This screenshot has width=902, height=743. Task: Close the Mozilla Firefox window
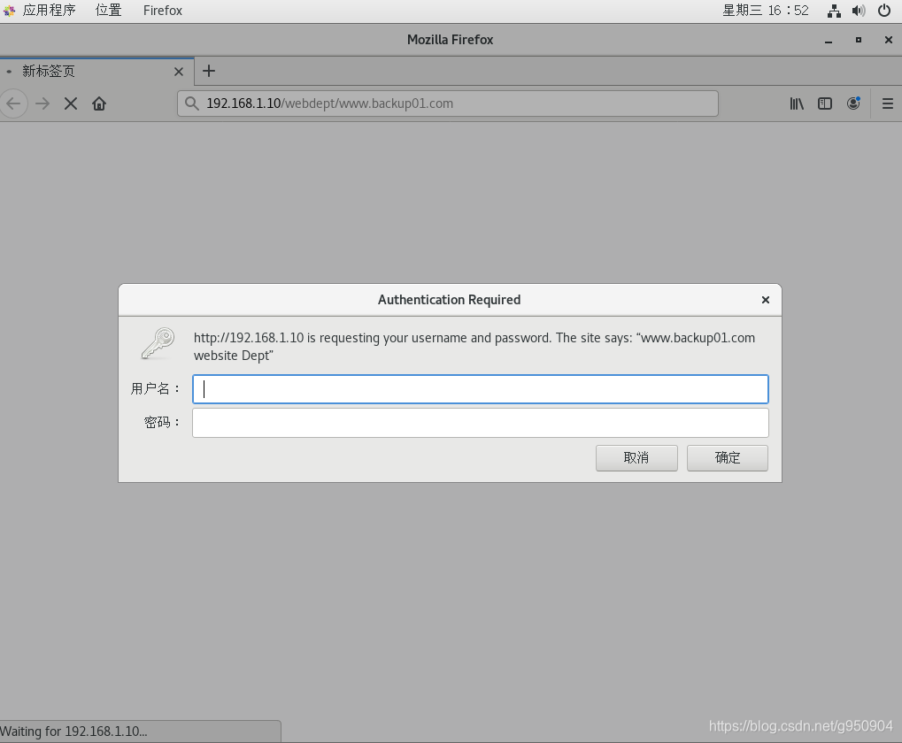(888, 40)
